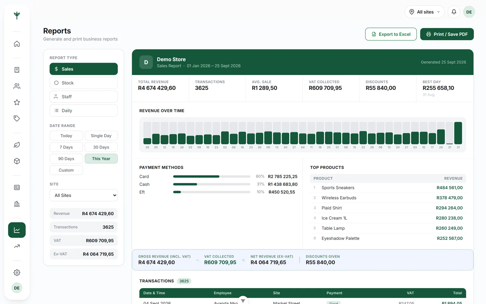Click the Eyeshadow Palette product row
The width and height of the screenshot is (486, 304).
(x=388, y=238)
